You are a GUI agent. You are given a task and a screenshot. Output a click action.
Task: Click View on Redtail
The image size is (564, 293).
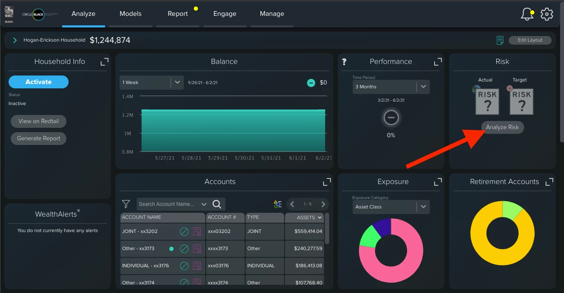pos(39,121)
